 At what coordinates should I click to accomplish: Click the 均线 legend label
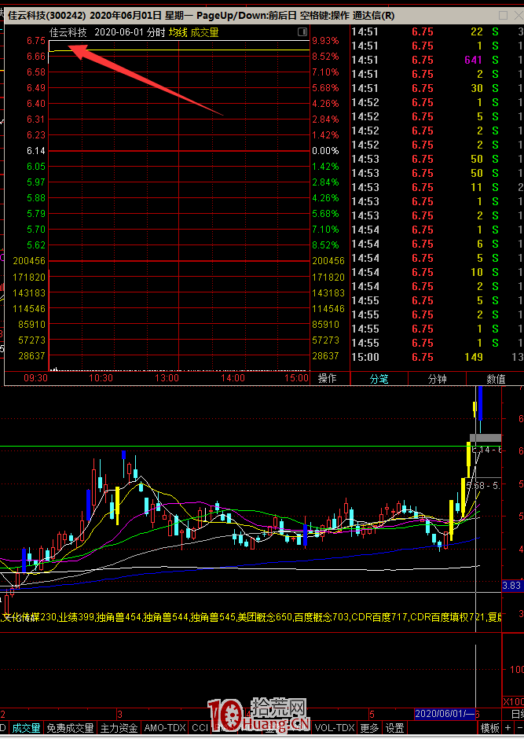click(178, 32)
